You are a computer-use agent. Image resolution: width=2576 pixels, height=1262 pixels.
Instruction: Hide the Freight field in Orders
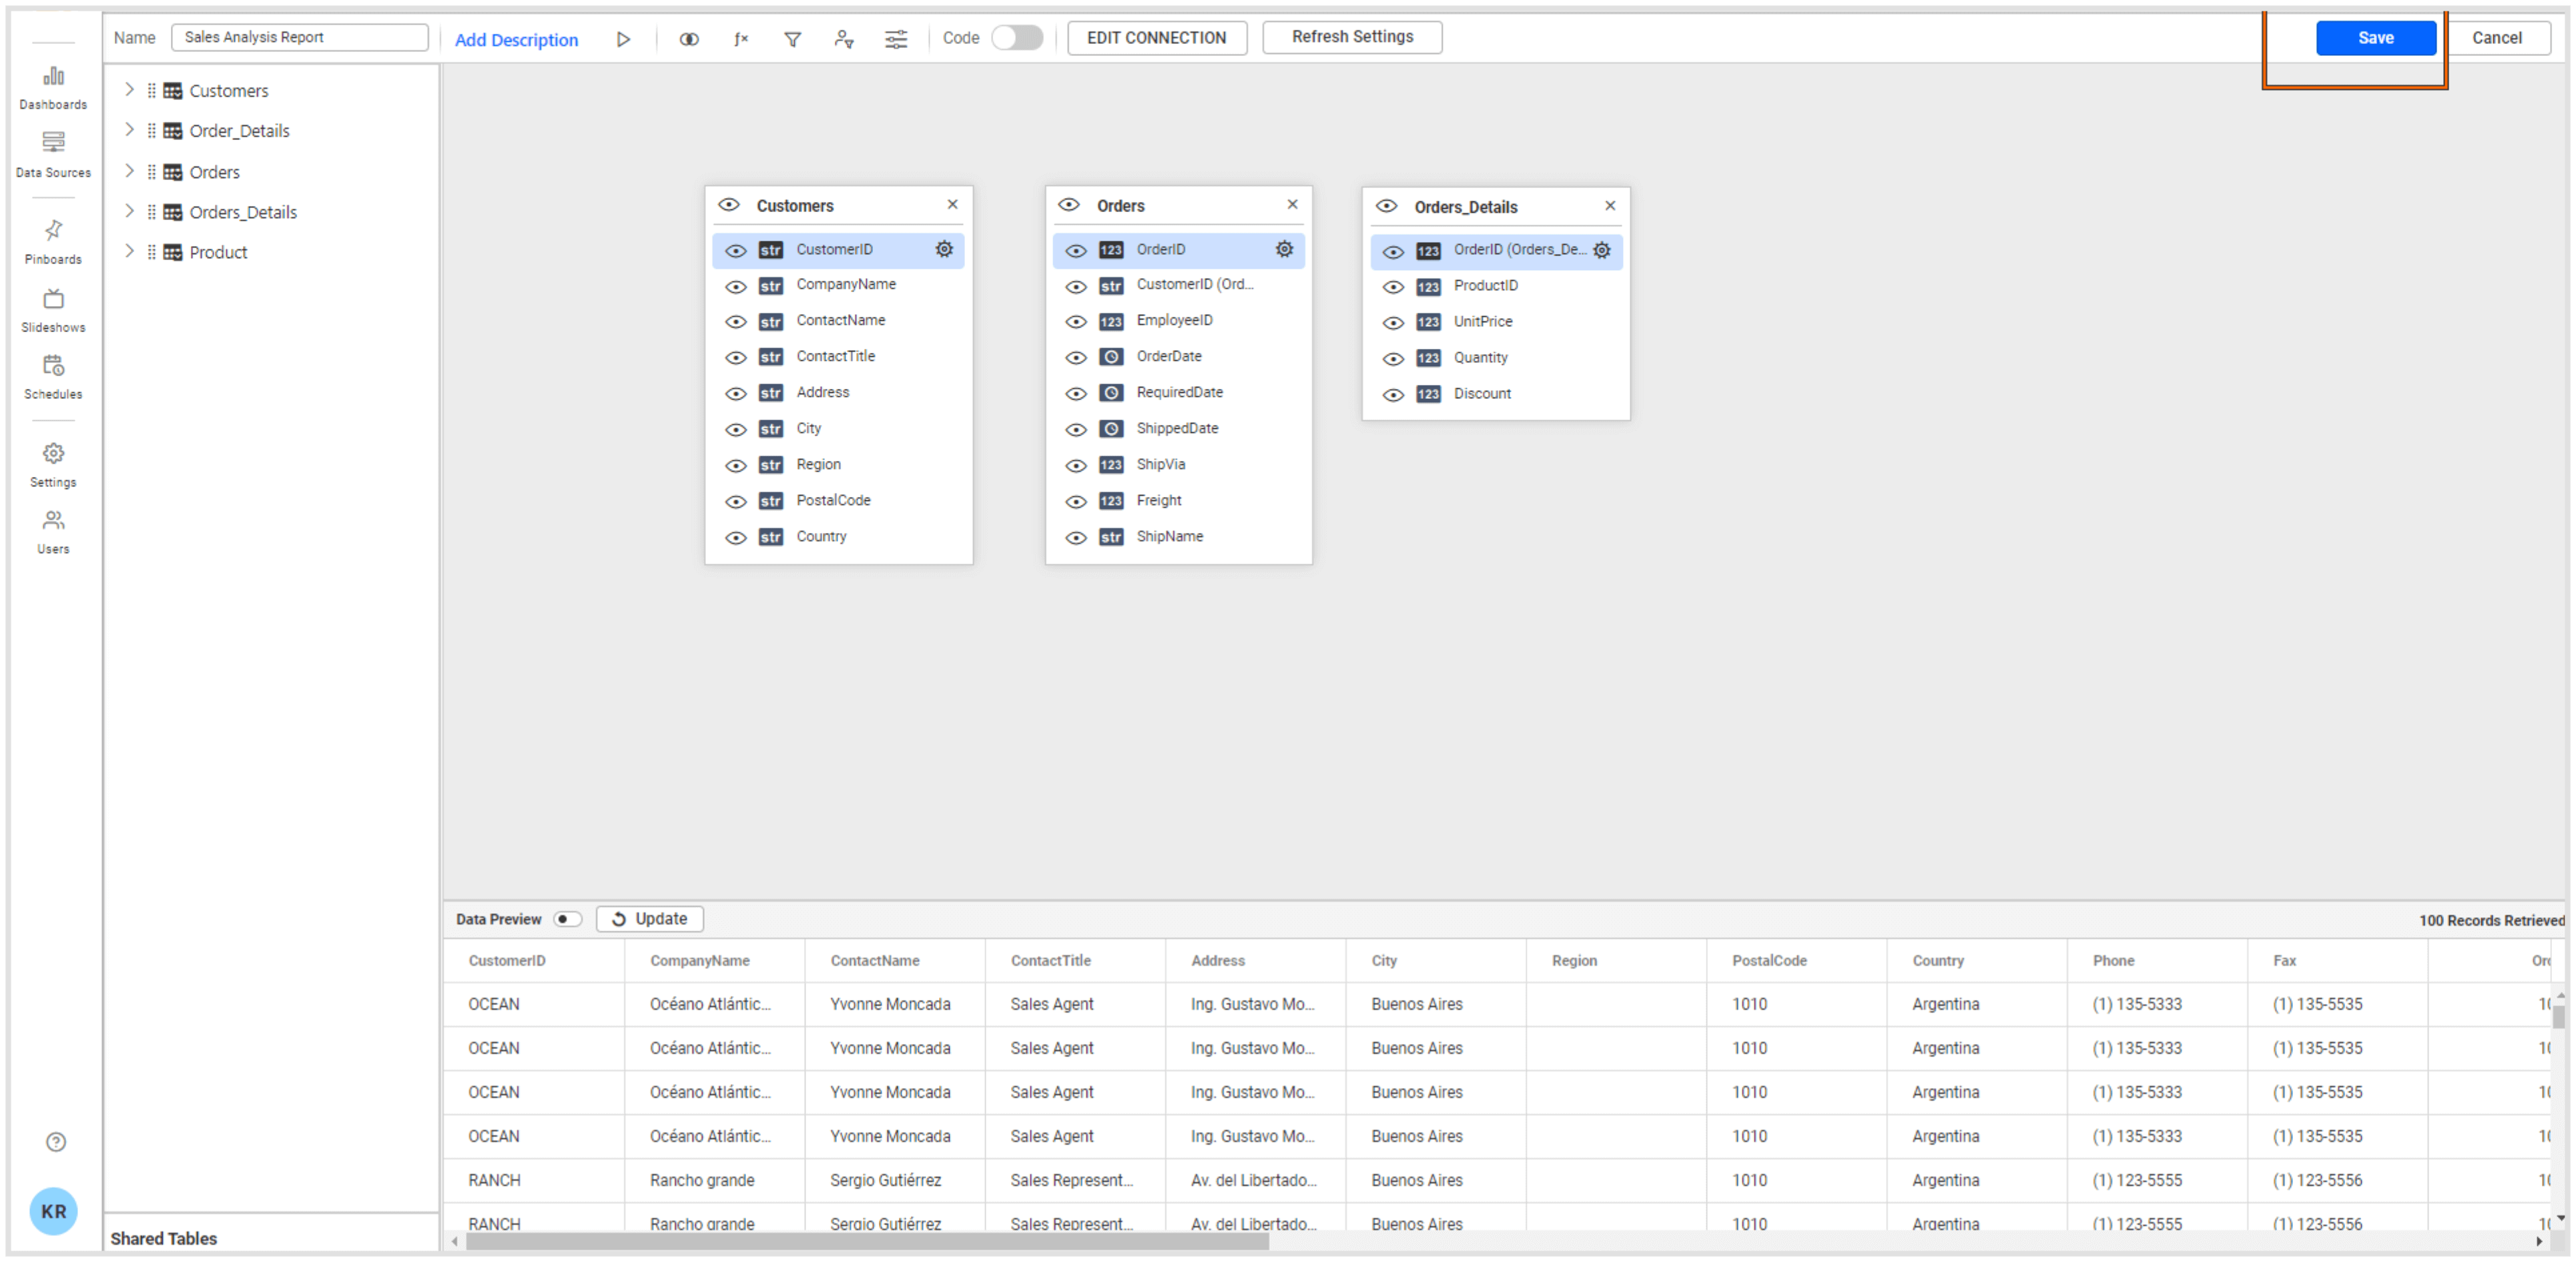click(1076, 502)
